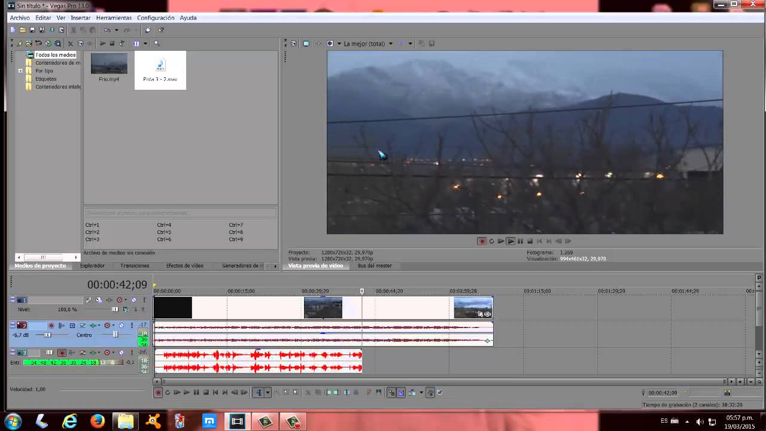Disarm the record button on audio track 3
Screen dimensions: 766x431
click(62, 353)
